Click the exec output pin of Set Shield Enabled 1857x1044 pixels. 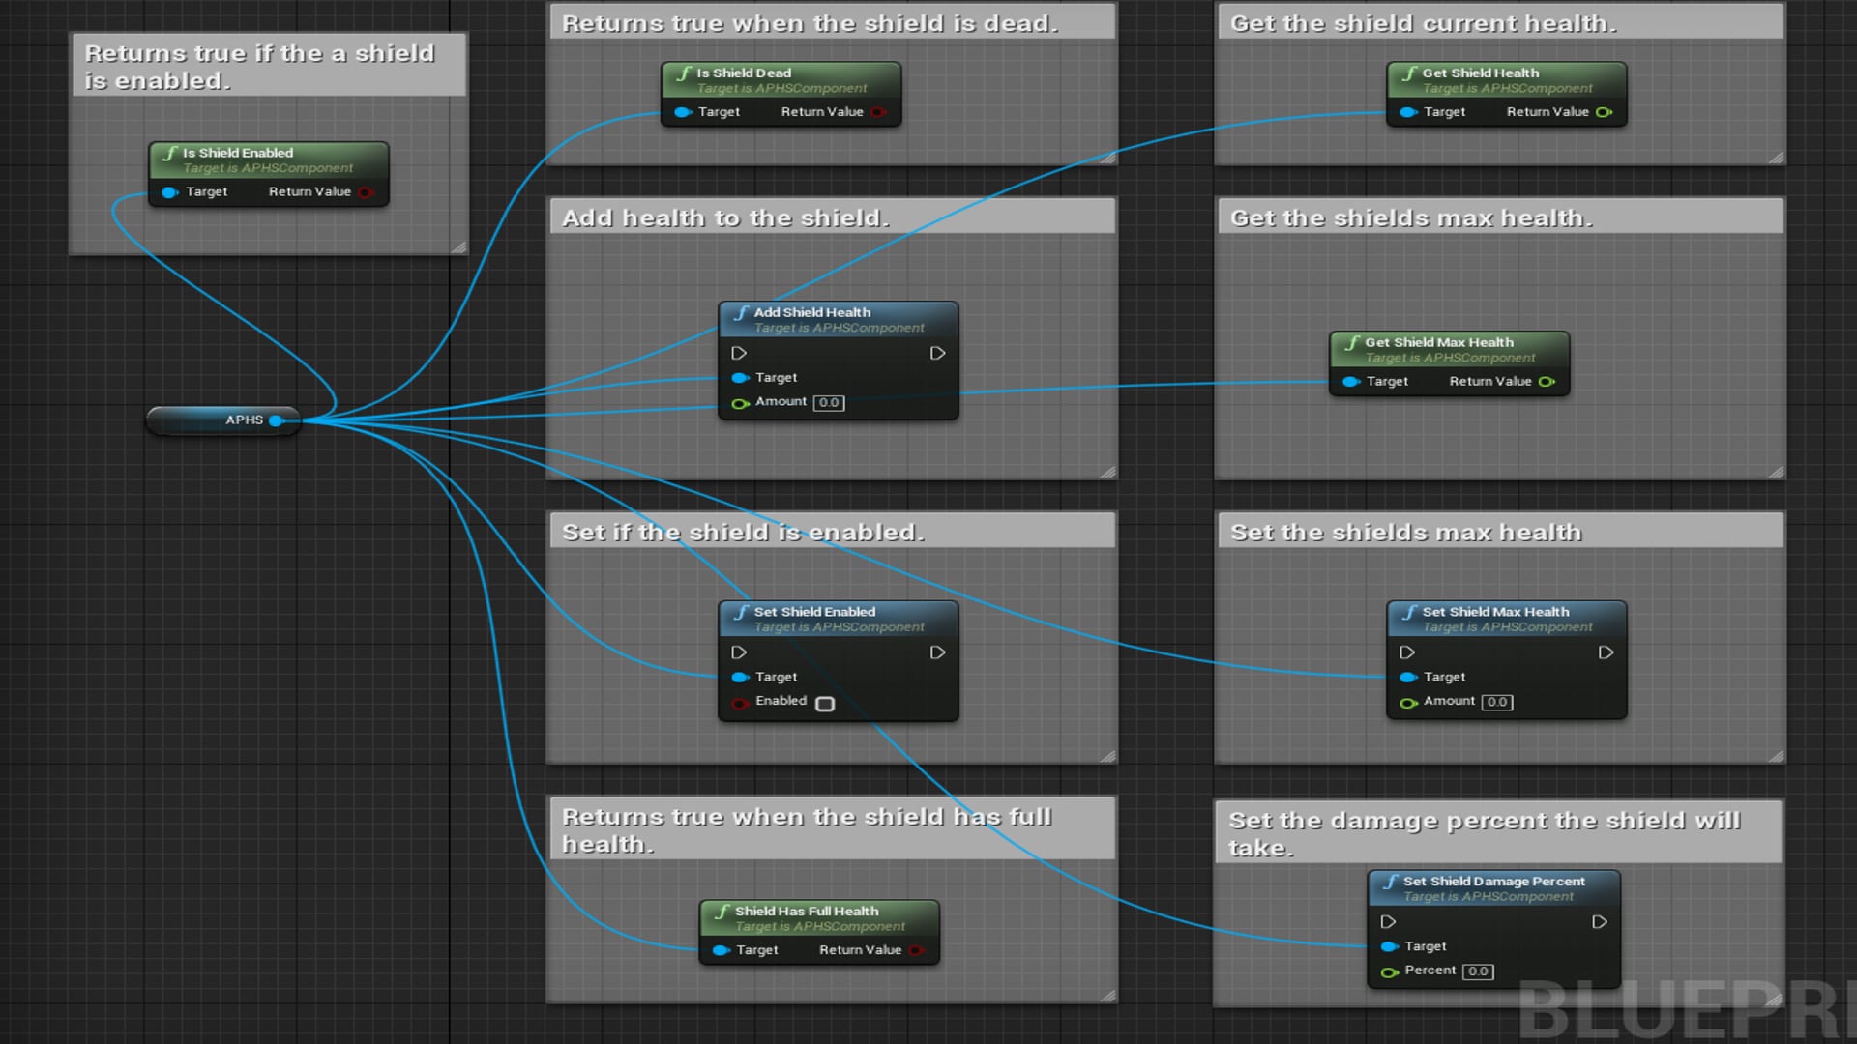(936, 652)
